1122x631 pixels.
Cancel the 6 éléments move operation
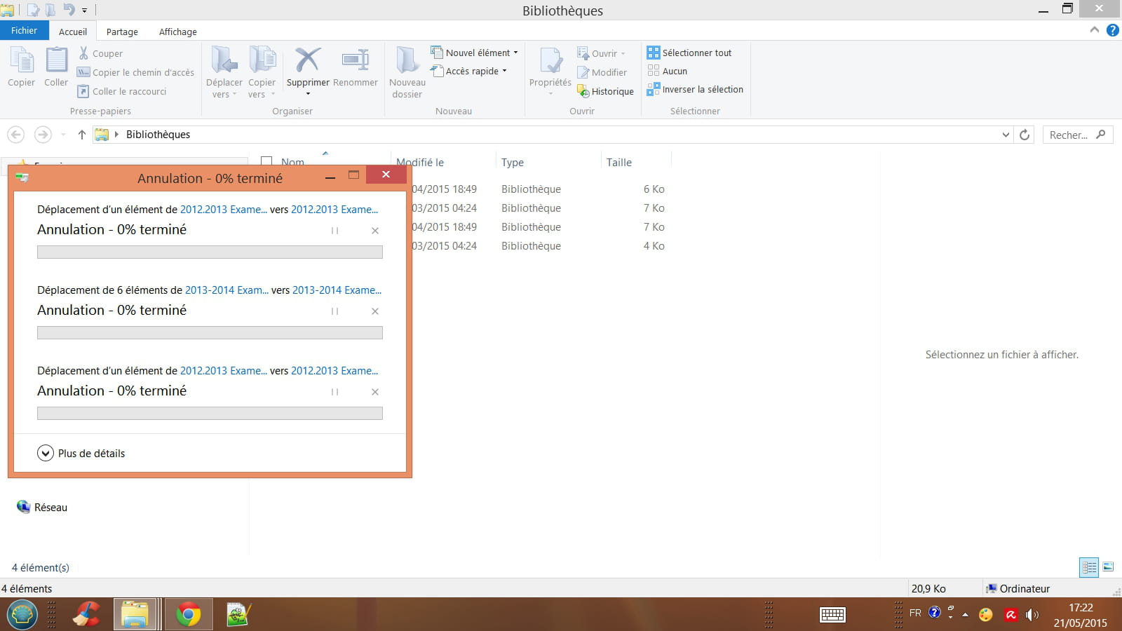pos(375,311)
